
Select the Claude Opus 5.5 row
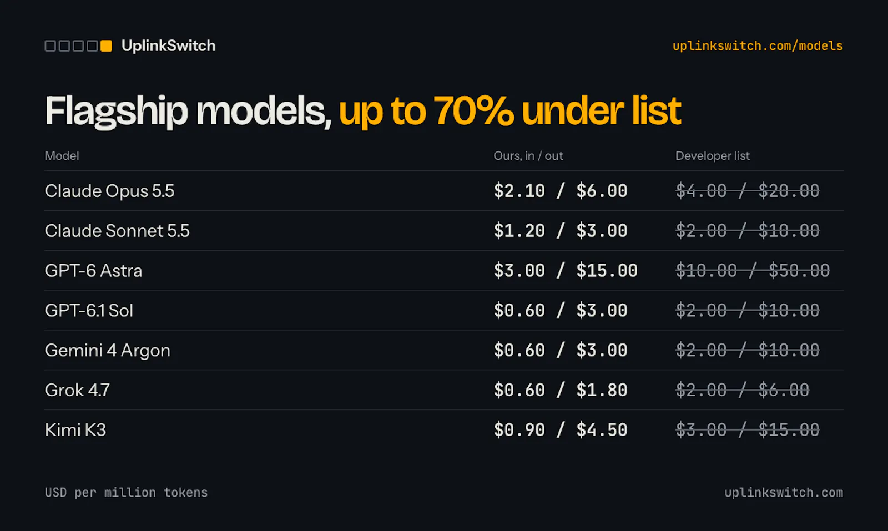point(444,191)
